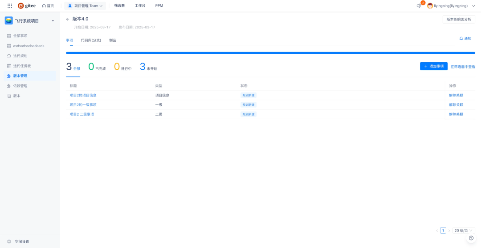
Task: Switch to the 代码库(分支) tab
Action: tap(91, 40)
